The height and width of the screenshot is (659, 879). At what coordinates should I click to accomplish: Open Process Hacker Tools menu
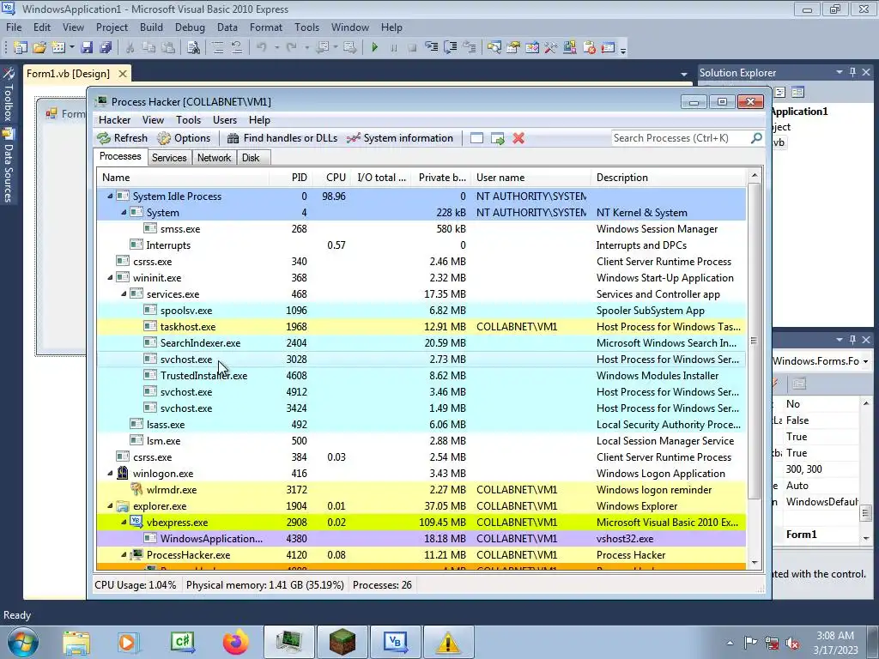click(188, 120)
